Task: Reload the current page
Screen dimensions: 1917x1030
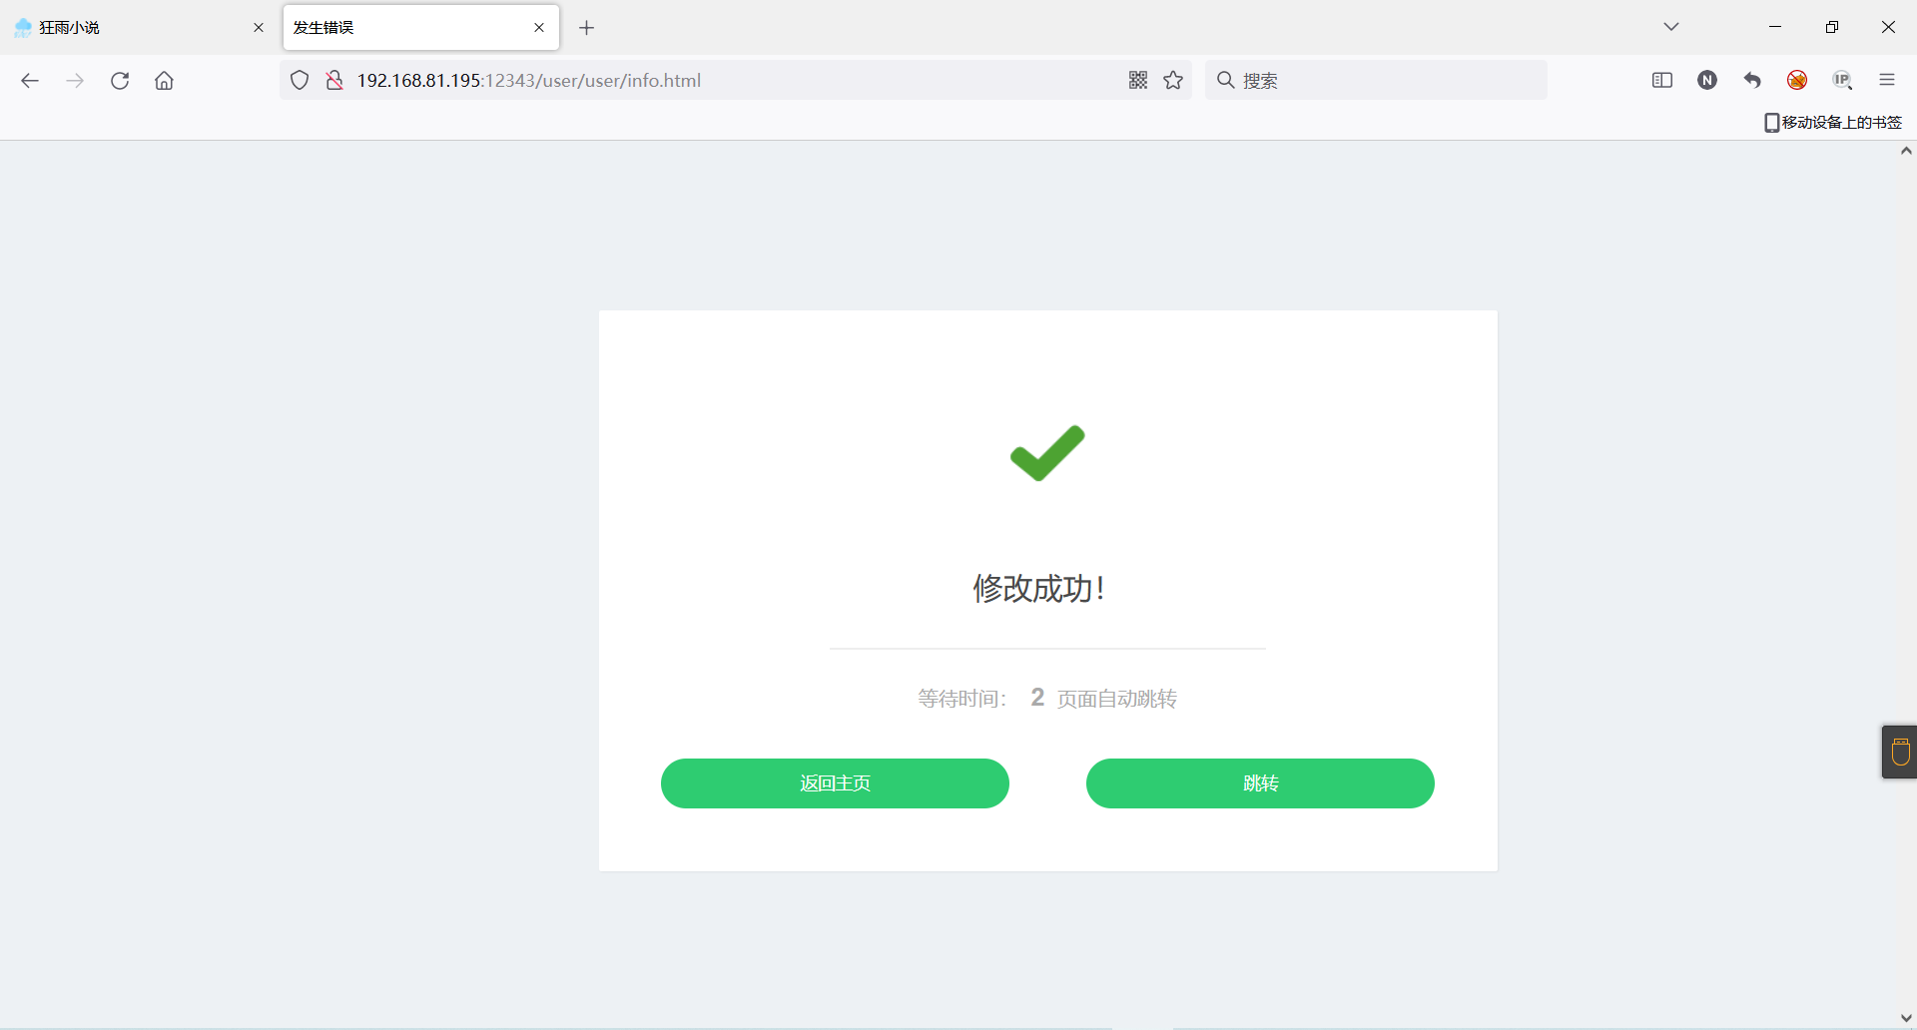Action: click(120, 81)
